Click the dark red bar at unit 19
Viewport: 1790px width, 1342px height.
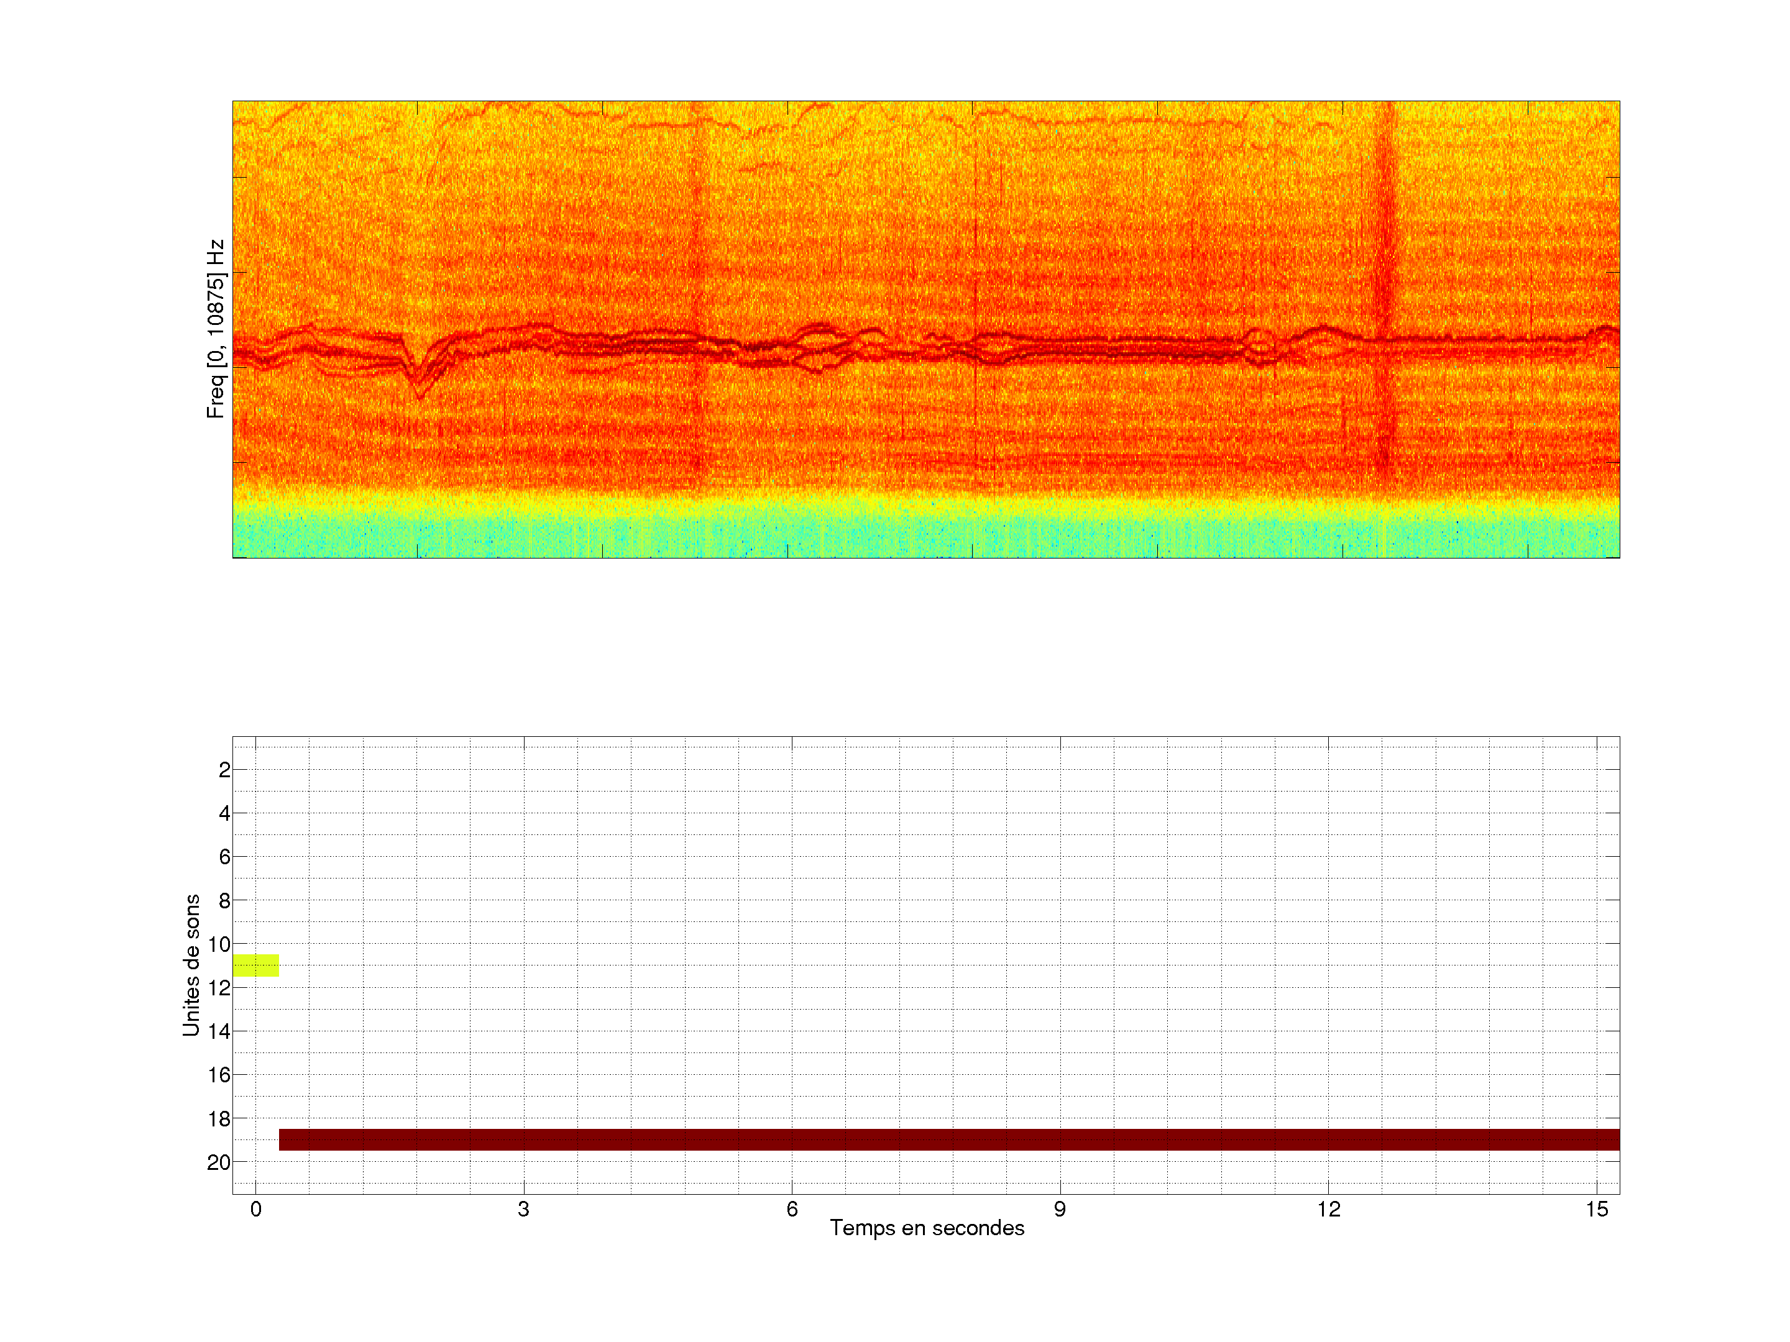pos(948,1139)
